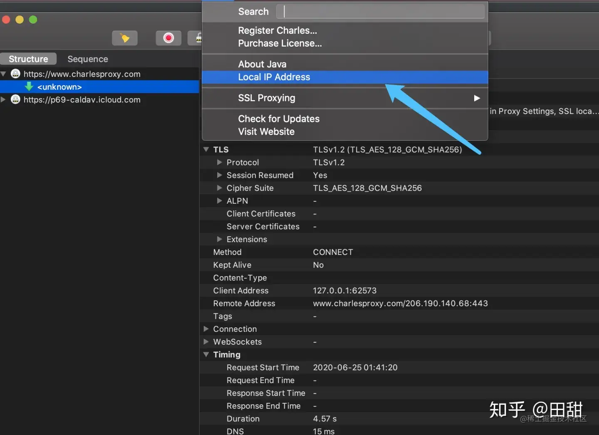The image size is (599, 435).
Task: Expand the WebSockets section
Action: click(x=206, y=342)
